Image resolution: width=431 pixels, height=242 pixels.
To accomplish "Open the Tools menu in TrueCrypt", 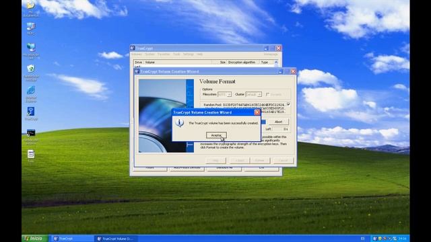I will (x=176, y=54).
